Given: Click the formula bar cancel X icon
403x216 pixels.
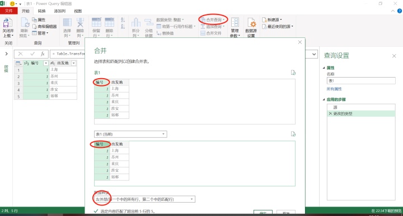Looking at the screenshot, I should [20, 54].
